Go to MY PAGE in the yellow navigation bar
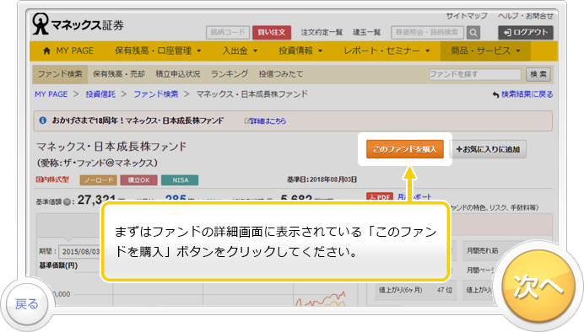The height and width of the screenshot is (332, 584). (68, 51)
